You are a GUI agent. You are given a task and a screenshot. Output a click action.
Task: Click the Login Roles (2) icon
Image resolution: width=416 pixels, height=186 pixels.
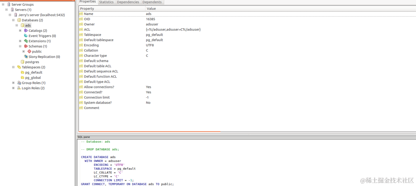click(19, 88)
